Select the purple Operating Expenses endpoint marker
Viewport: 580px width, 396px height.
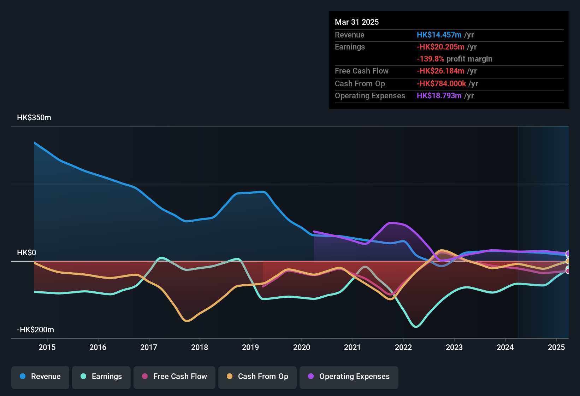[567, 254]
